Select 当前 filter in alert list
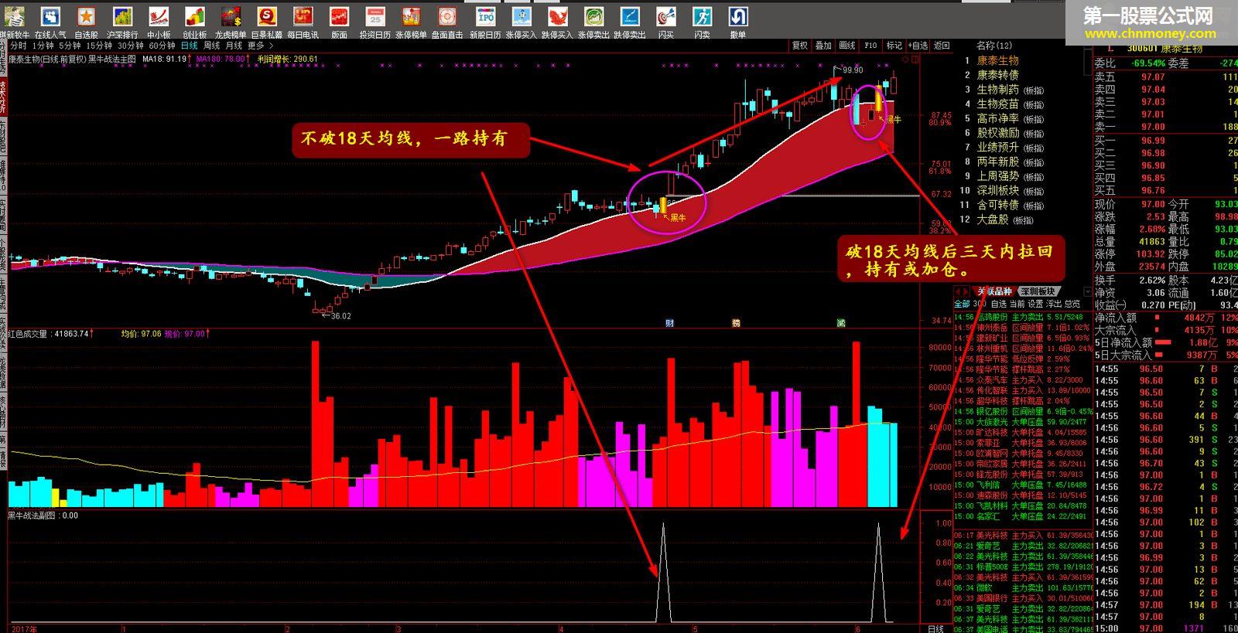The height and width of the screenshot is (633, 1238). pos(1017,304)
